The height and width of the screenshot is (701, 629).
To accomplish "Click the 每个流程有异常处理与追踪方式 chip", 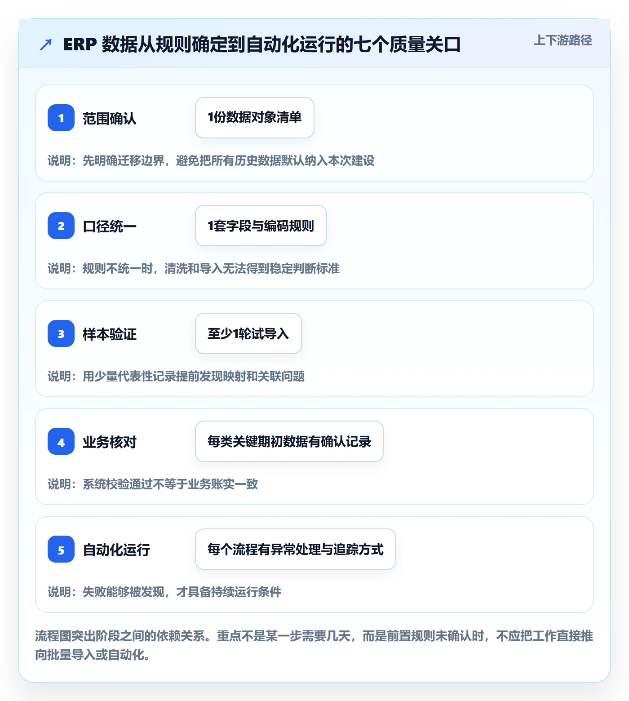I will [x=296, y=549].
